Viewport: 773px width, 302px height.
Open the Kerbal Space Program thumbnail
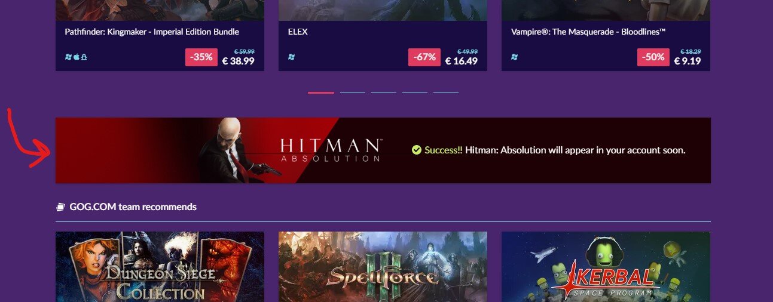pyautogui.click(x=606, y=267)
